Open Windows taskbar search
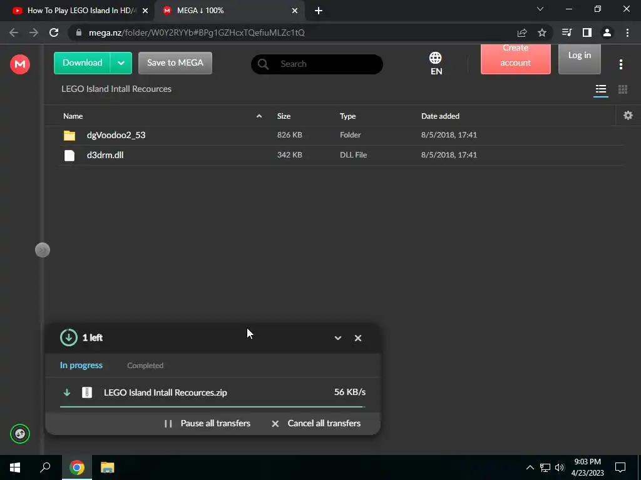 click(x=45, y=467)
